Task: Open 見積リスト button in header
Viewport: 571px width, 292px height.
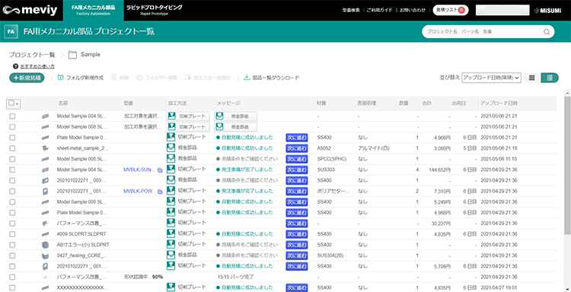Action: 451,10
